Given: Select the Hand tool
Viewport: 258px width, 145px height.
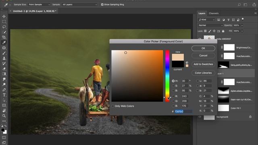Looking at the screenshot, I should [4, 111].
